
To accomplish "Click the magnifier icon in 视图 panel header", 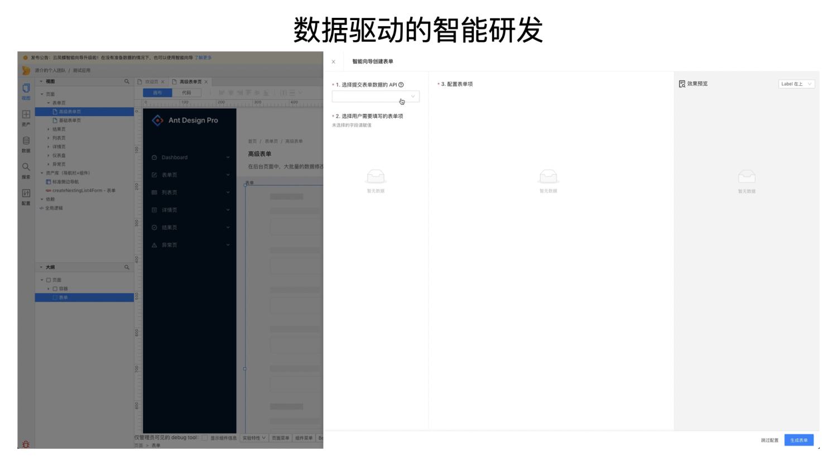I will tap(127, 81).
